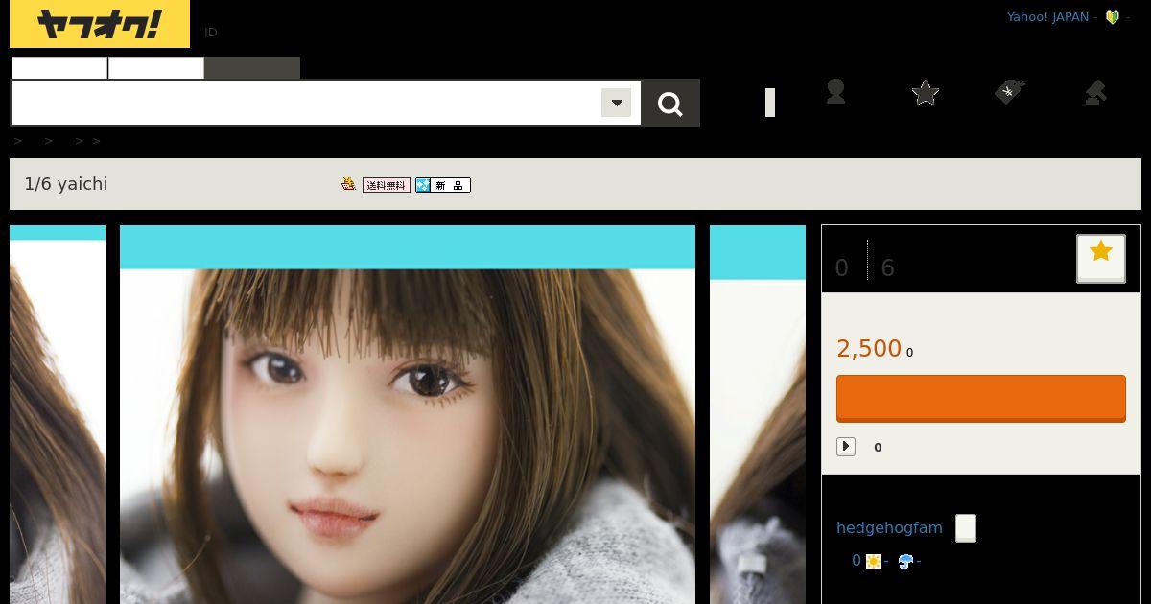Viewport: 1151px width, 604px height.
Task: Open the Yahoo! JAPAN link
Action: coord(1047,17)
